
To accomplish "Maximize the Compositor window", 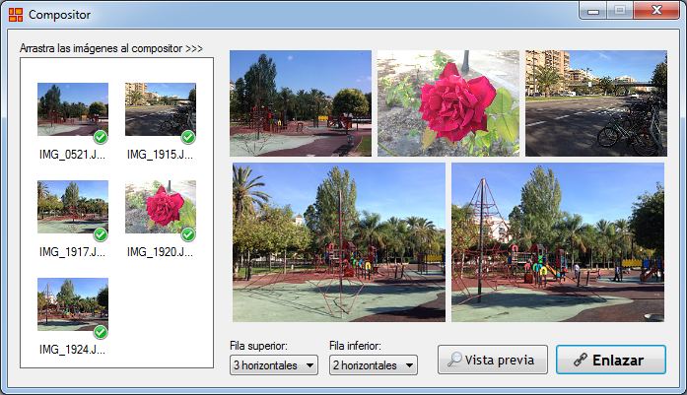I will click(x=620, y=11).
